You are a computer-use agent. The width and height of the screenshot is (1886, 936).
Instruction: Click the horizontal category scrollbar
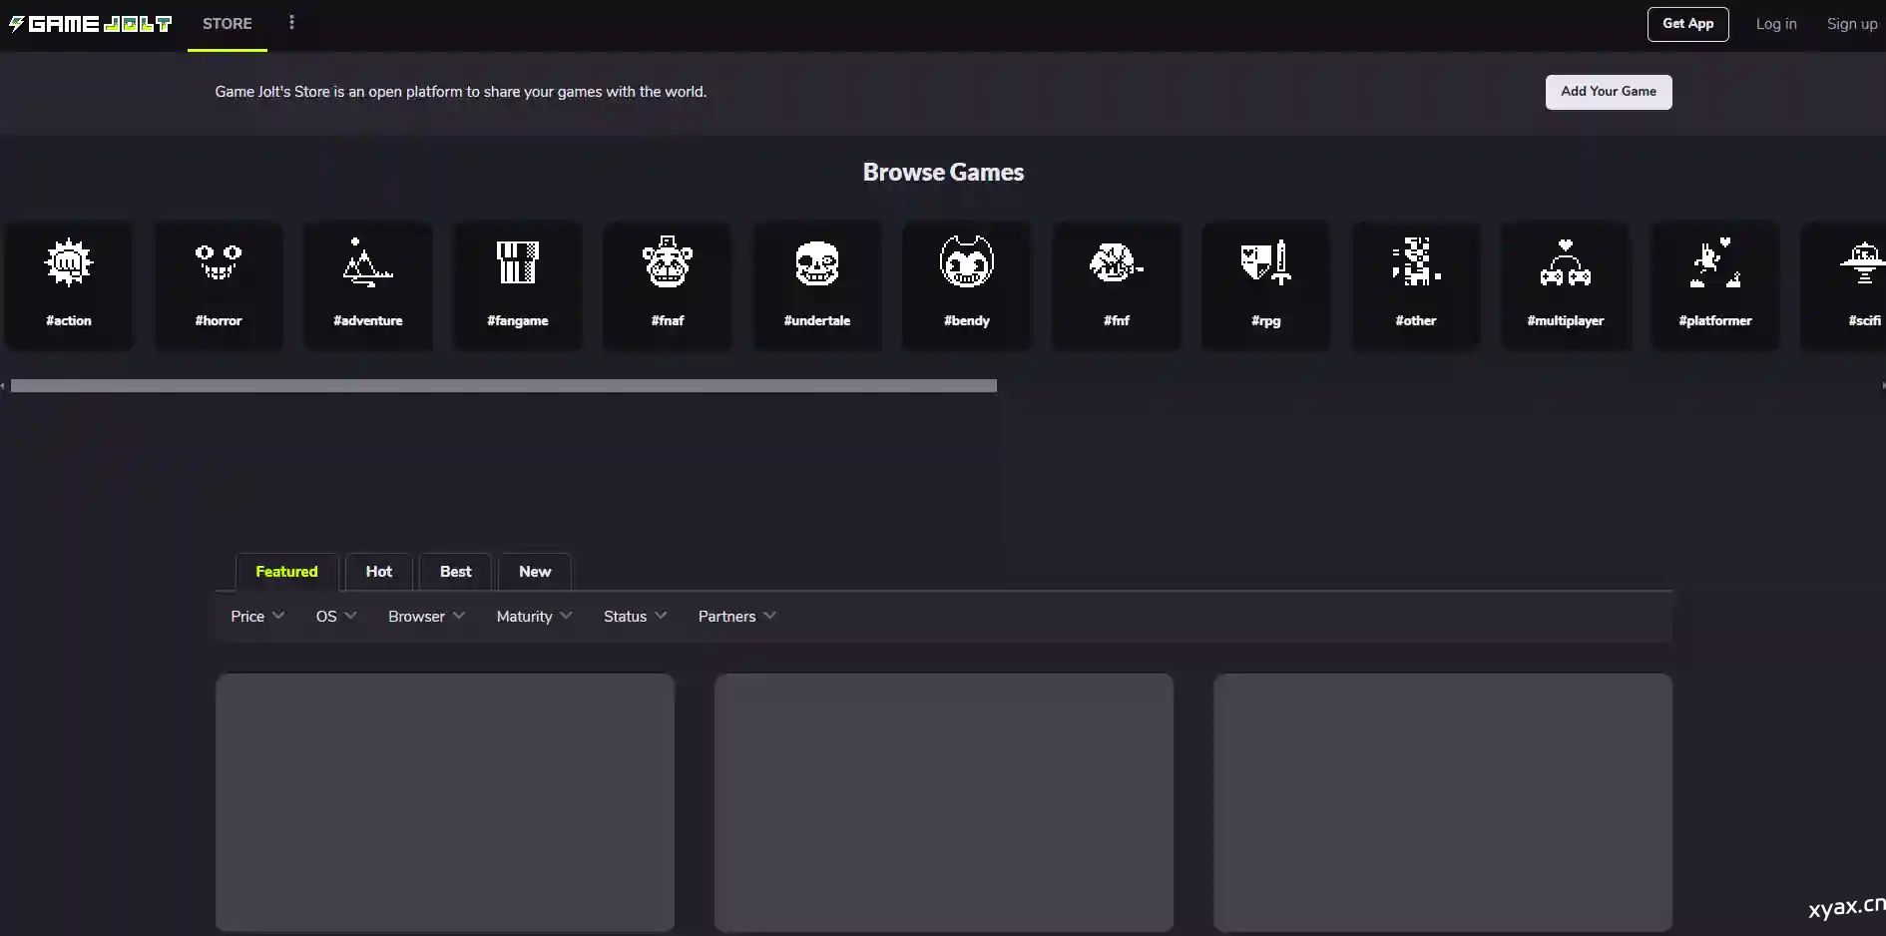pos(503,386)
